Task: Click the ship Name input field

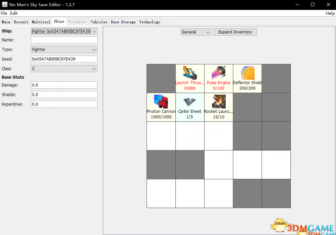Action: click(x=64, y=40)
